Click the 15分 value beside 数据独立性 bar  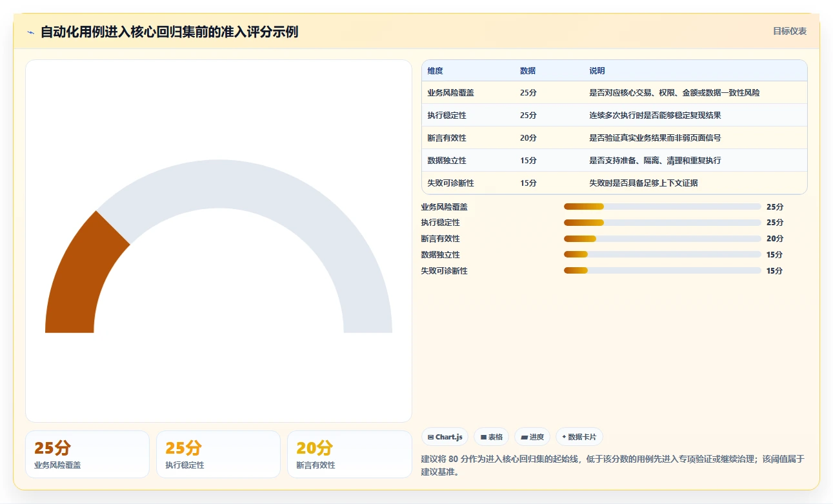(774, 255)
